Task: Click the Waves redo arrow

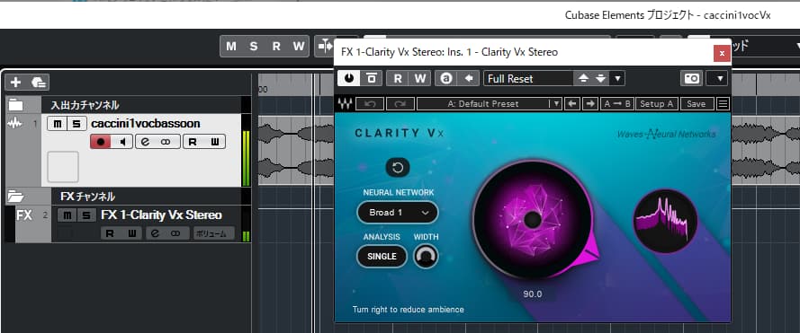Action: click(400, 104)
